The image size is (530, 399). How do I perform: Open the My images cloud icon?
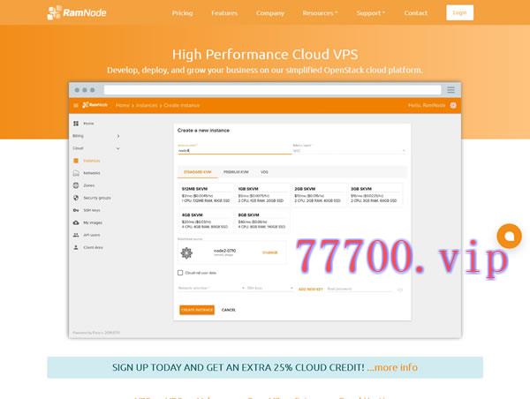tap(76, 222)
